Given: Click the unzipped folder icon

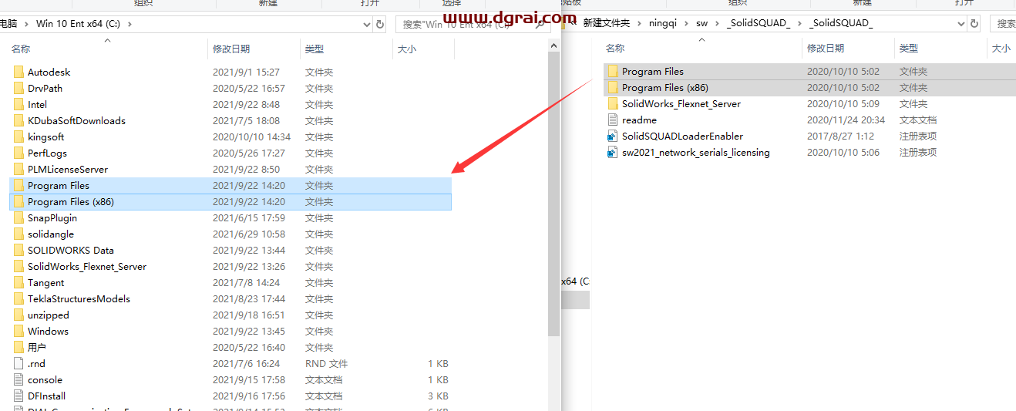Looking at the screenshot, I should (x=19, y=315).
